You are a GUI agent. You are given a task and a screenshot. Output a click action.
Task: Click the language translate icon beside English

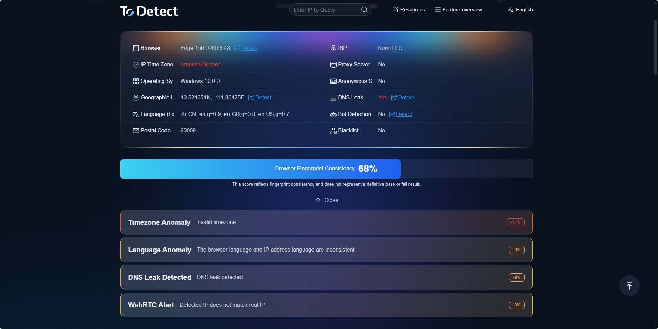[x=511, y=10]
